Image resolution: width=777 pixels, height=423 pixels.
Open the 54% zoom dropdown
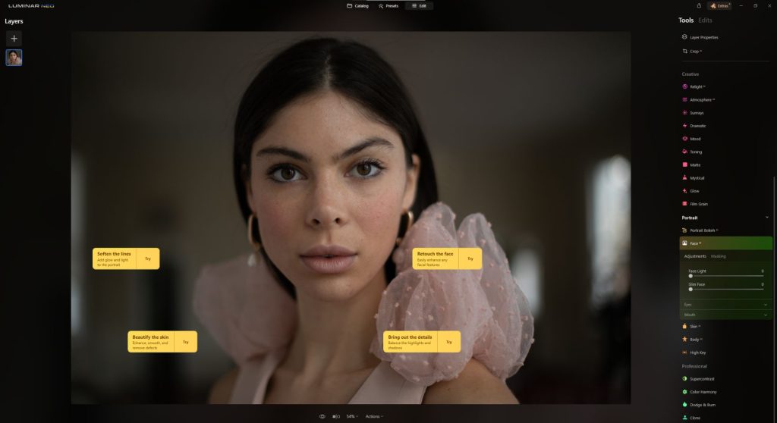(351, 417)
